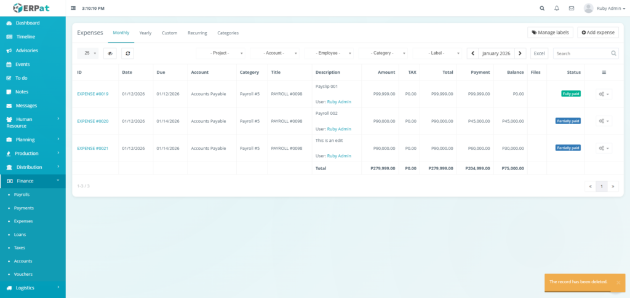
Task: Switch to the Yearly tab
Action: [145, 33]
